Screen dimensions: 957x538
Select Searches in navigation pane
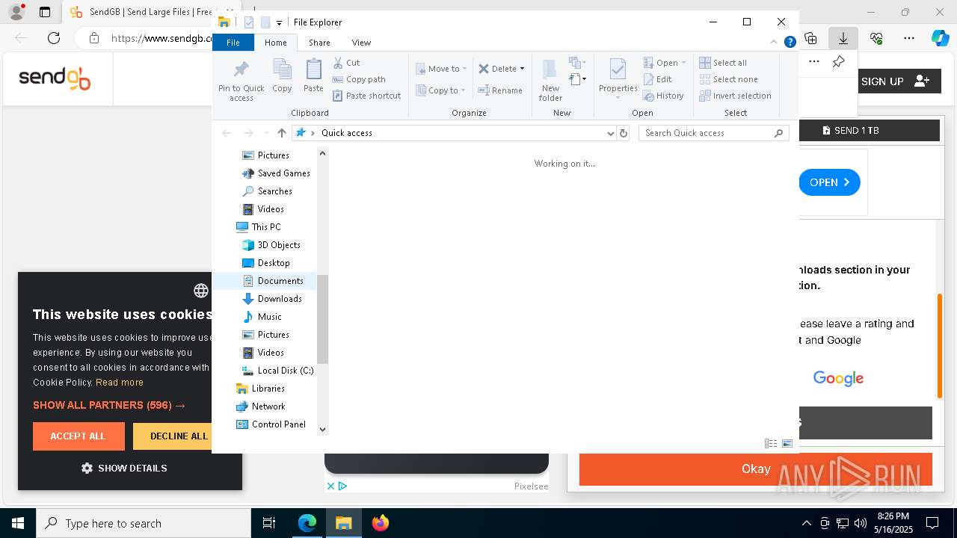(x=274, y=191)
